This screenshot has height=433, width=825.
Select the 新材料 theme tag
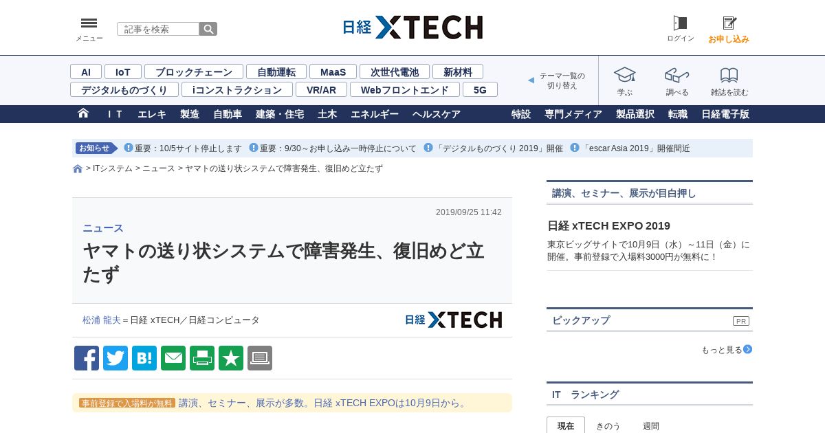click(x=458, y=71)
